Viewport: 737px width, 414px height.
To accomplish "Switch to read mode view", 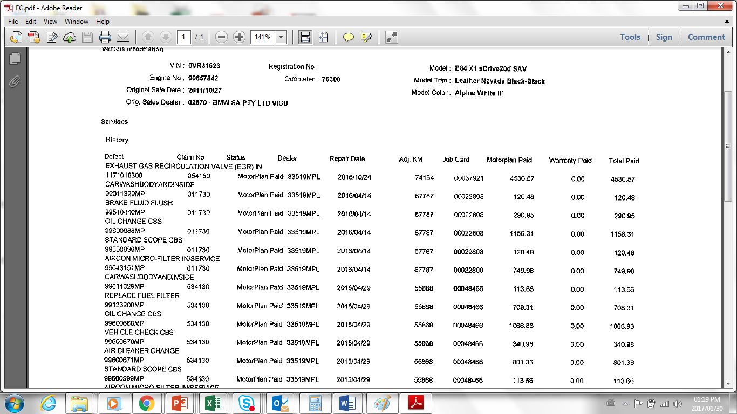I will click(x=392, y=37).
